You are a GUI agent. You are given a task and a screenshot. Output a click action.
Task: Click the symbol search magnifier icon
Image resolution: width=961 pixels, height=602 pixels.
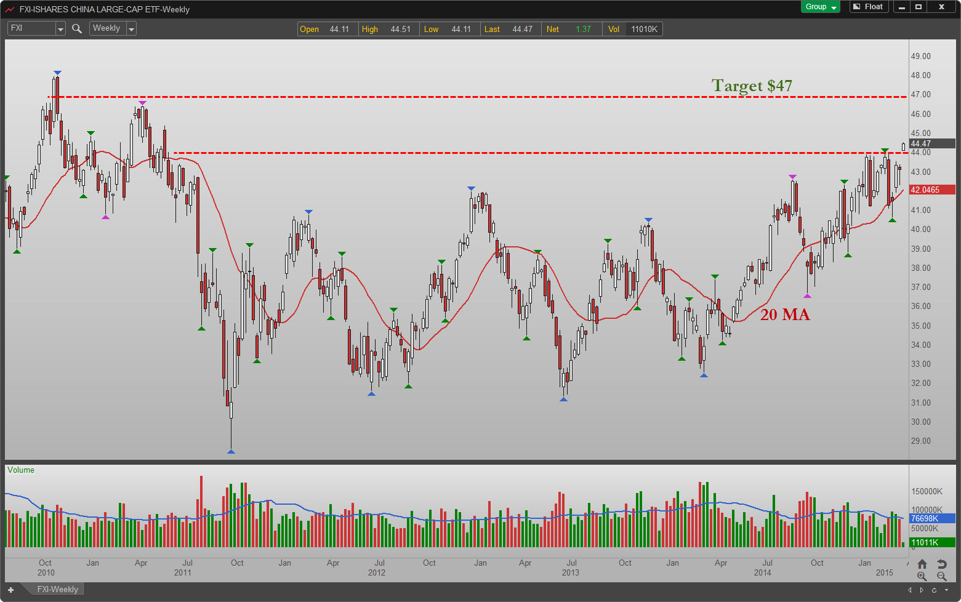77,28
